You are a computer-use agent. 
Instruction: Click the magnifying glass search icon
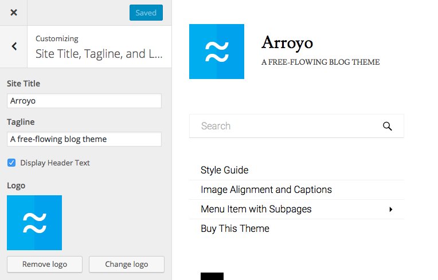[388, 127]
